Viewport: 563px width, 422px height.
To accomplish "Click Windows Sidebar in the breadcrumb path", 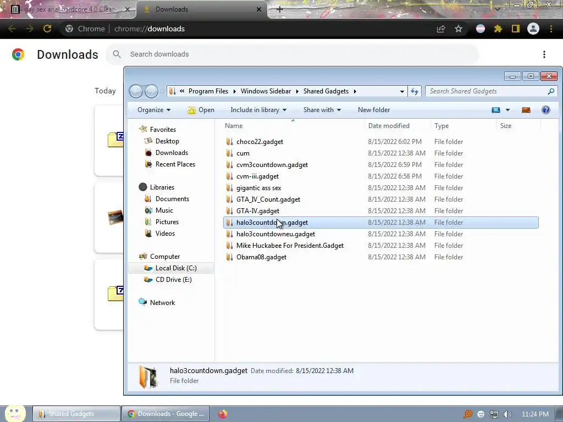I will coord(266,91).
